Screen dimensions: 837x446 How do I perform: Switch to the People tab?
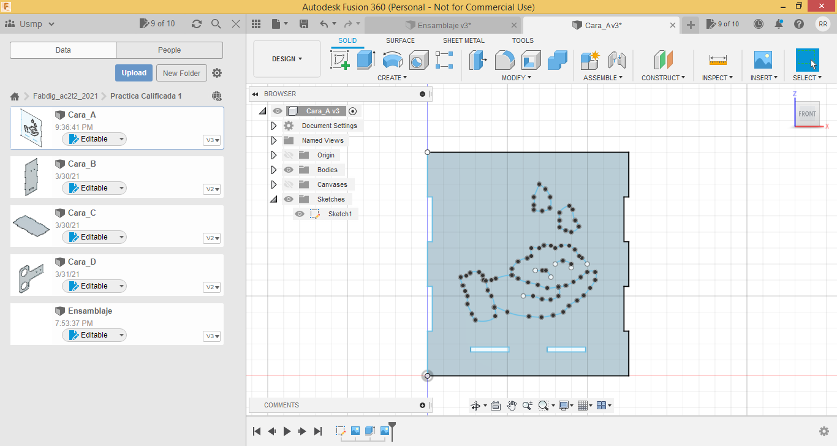pos(169,50)
